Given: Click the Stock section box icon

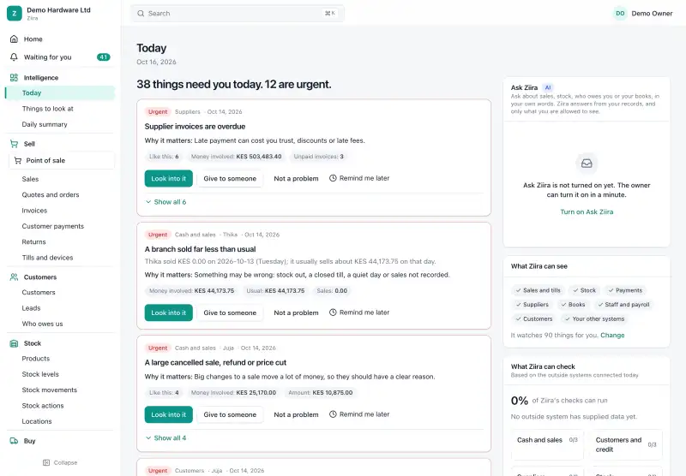Looking at the screenshot, I should [14, 343].
